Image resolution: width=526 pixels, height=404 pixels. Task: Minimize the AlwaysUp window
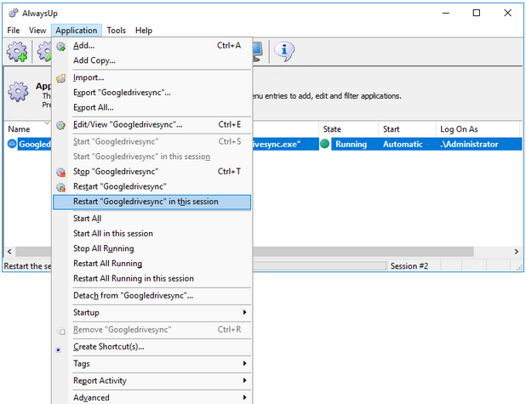coord(445,13)
